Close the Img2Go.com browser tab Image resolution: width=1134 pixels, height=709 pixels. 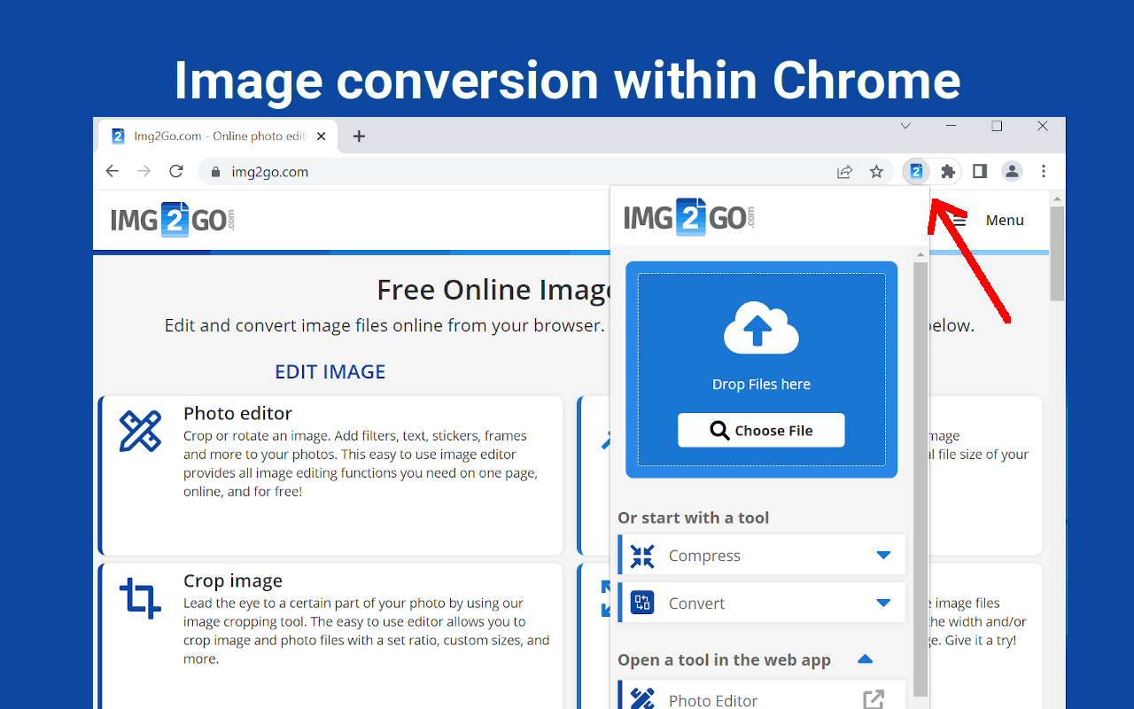(321, 136)
